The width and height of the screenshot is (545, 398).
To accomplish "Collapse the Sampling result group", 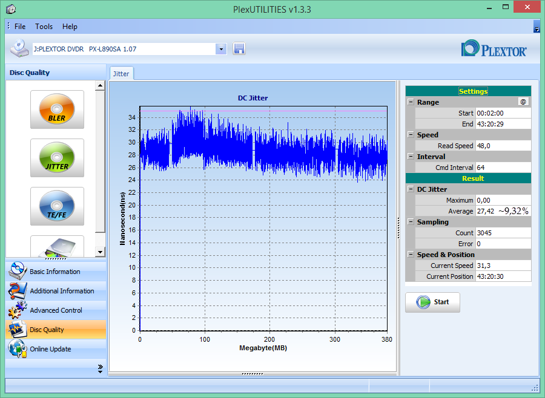I will 411,221.
